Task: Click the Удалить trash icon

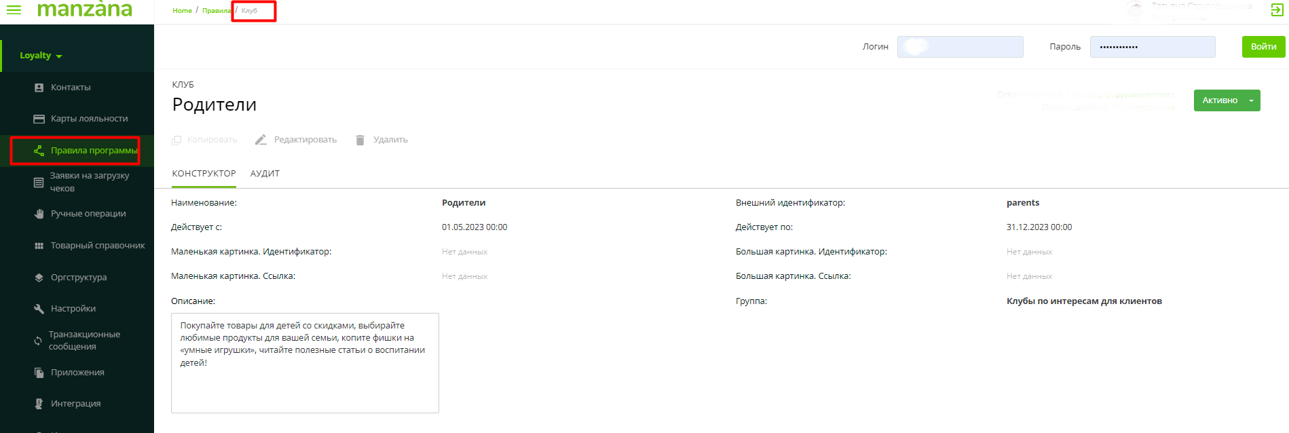Action: [360, 140]
